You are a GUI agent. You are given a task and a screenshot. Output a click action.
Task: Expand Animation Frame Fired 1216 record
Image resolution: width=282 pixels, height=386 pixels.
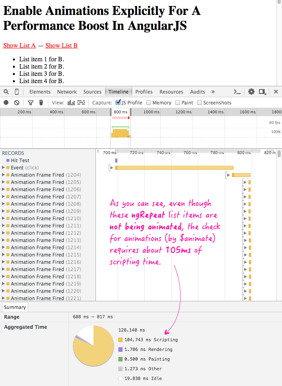(x=4, y=262)
